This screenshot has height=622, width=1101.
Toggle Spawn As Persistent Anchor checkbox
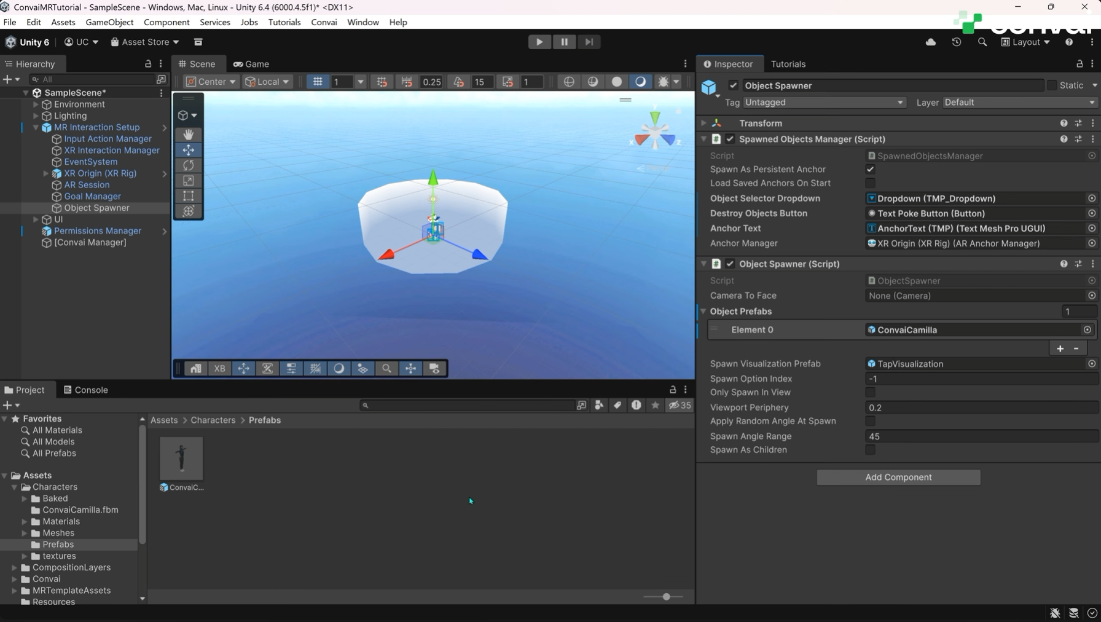(x=871, y=170)
